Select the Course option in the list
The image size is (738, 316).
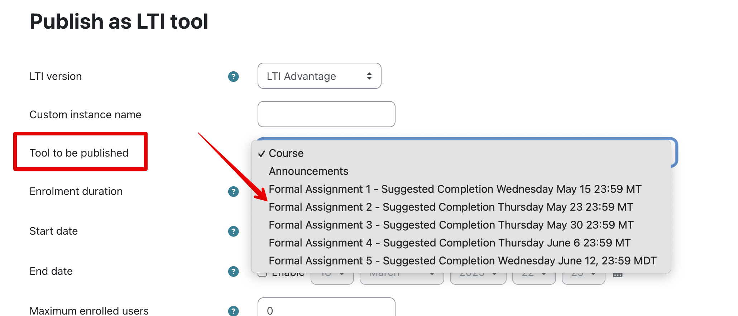(286, 153)
